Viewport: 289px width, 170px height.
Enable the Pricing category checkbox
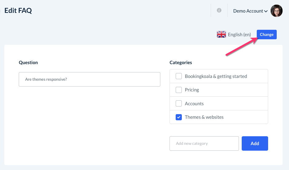(179, 90)
